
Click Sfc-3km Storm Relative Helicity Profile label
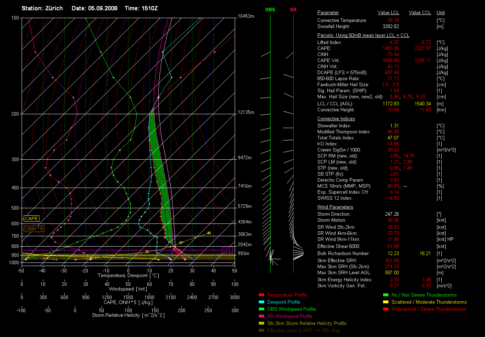click(x=306, y=323)
